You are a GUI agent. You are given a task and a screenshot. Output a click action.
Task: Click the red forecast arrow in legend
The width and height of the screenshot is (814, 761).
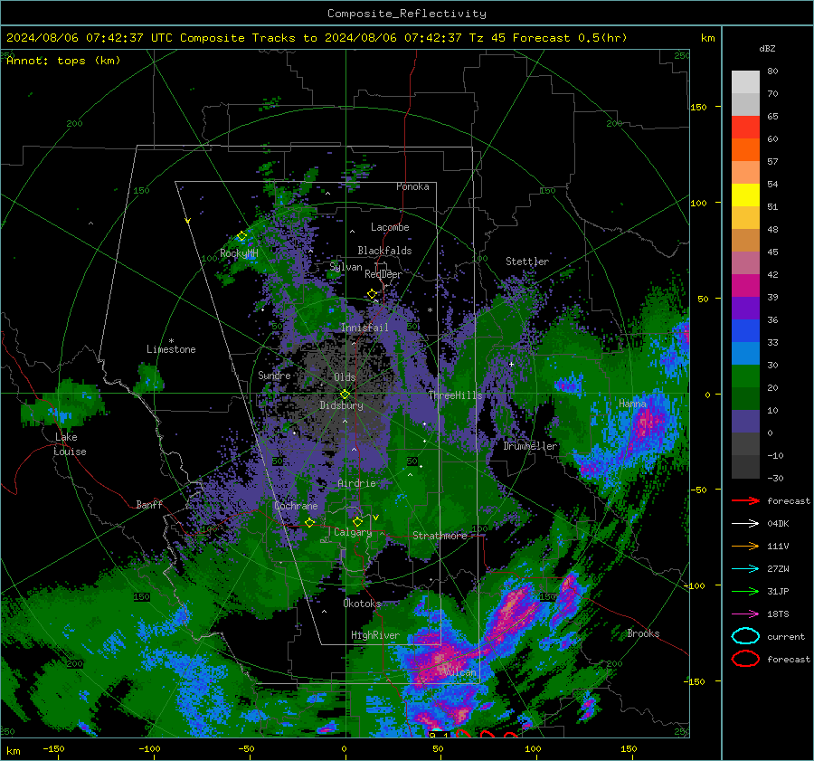pos(745,500)
